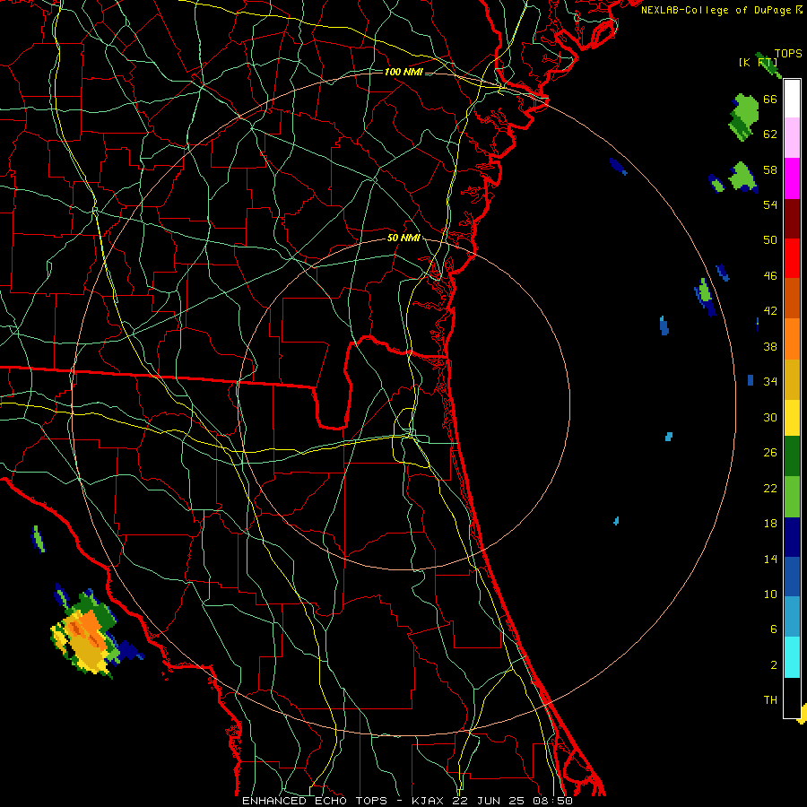Click the medium blue legend swatch
This screenshot has width=807, height=807.
click(x=792, y=577)
